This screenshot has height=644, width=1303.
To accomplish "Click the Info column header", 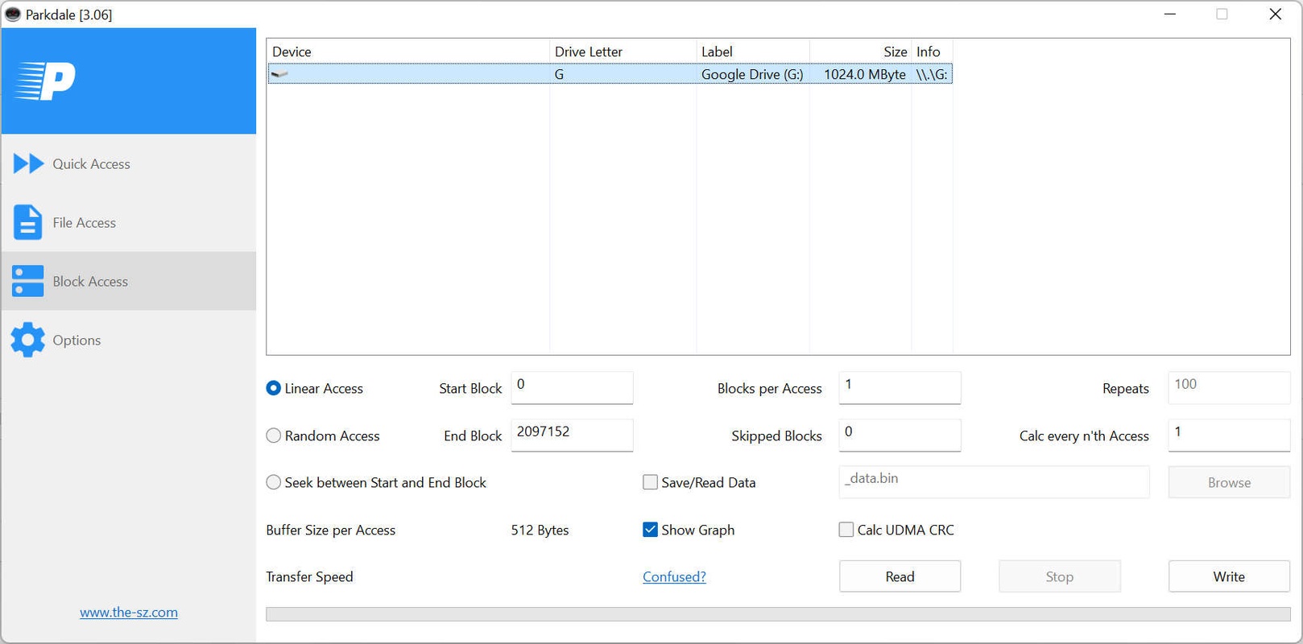I will [932, 52].
